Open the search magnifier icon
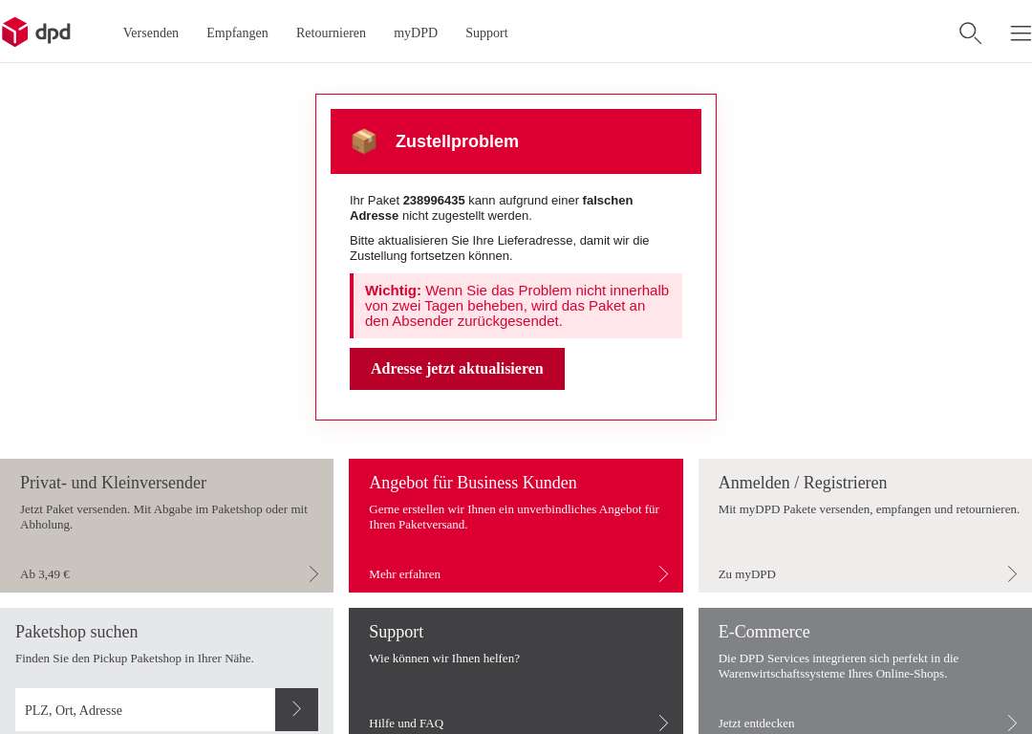 tap(970, 32)
